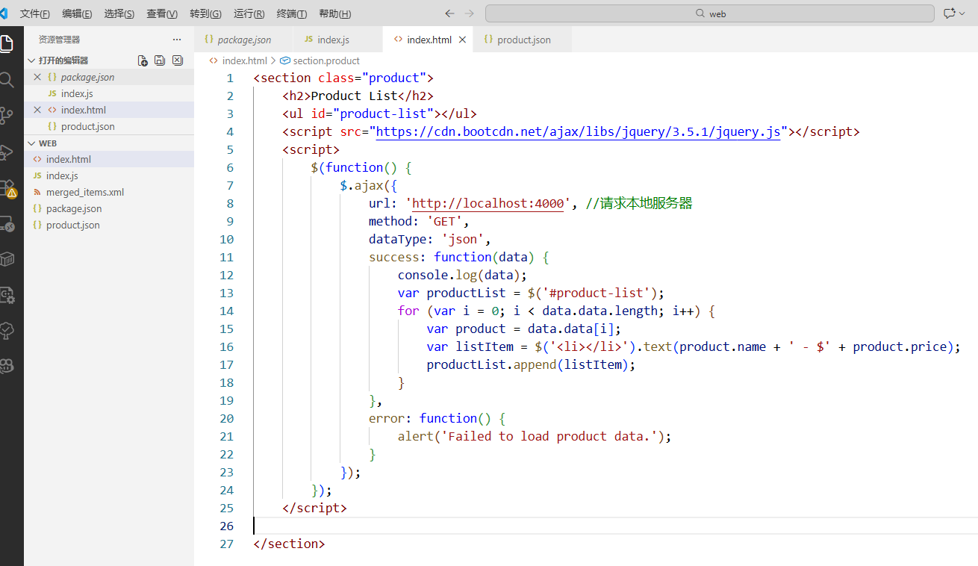Image resolution: width=978 pixels, height=566 pixels.
Task: Close all open editors using the icon
Action: point(178,60)
